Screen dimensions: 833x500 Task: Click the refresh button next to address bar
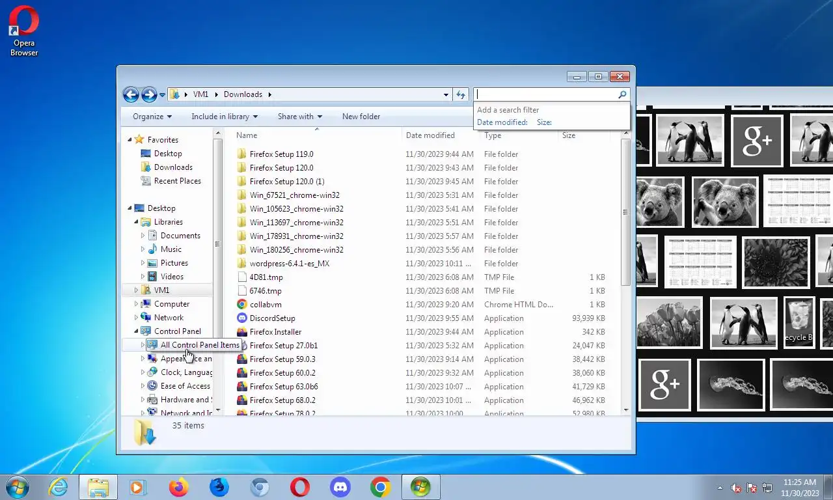point(461,94)
